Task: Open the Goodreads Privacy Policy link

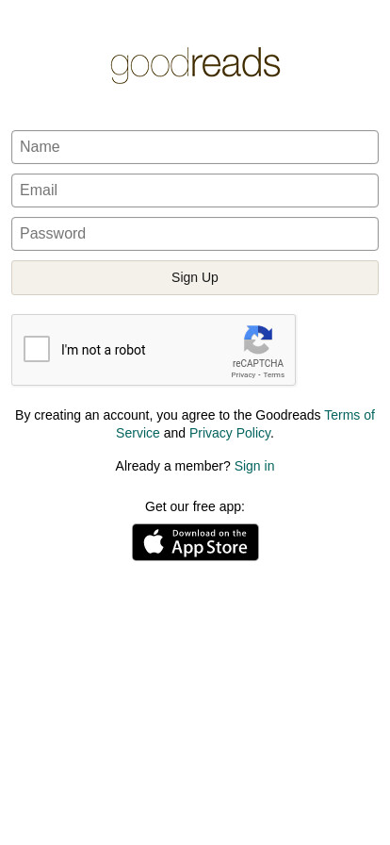Action: (230, 433)
